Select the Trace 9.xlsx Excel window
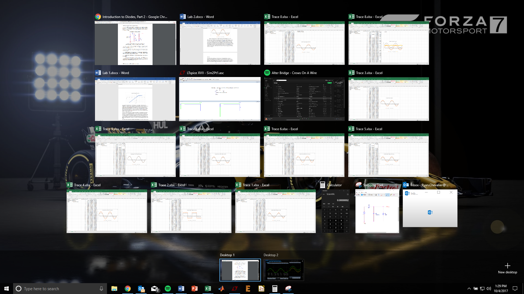 [x=135, y=155]
